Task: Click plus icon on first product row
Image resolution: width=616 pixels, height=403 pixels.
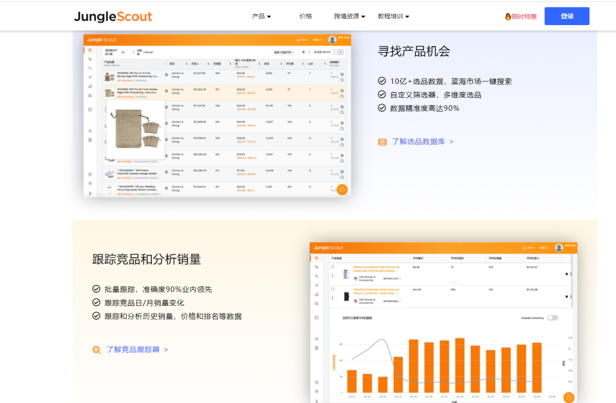Action: 342,74
